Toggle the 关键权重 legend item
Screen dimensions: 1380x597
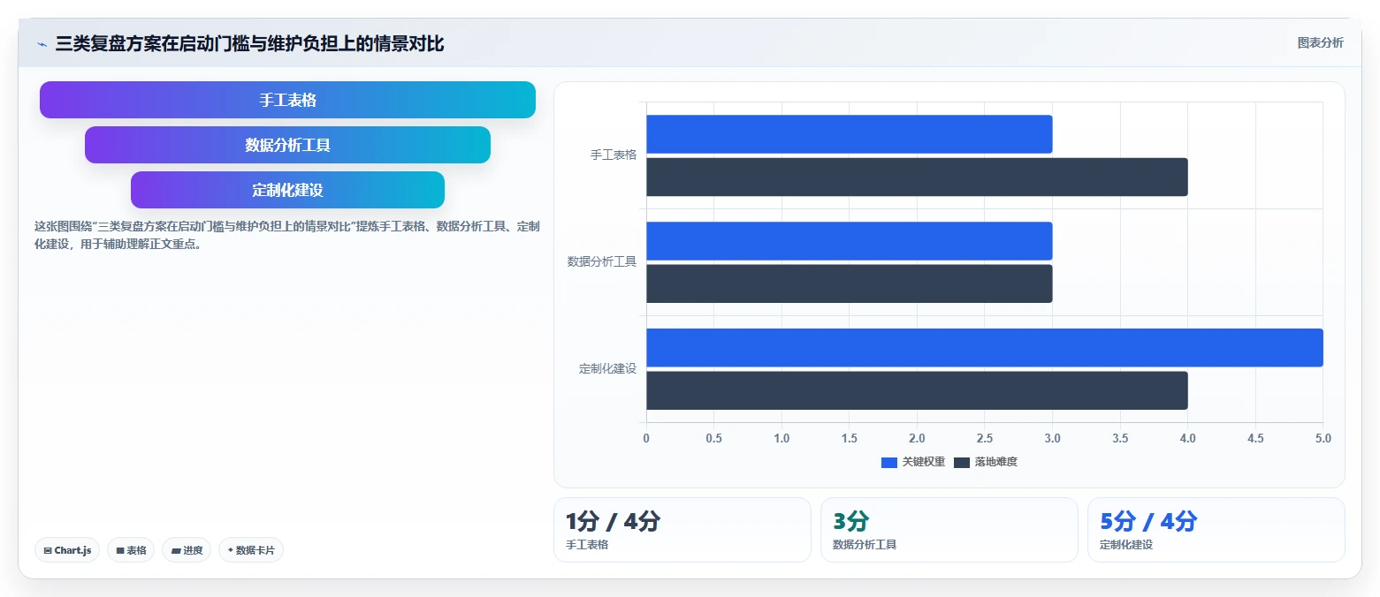pyautogui.click(x=913, y=462)
